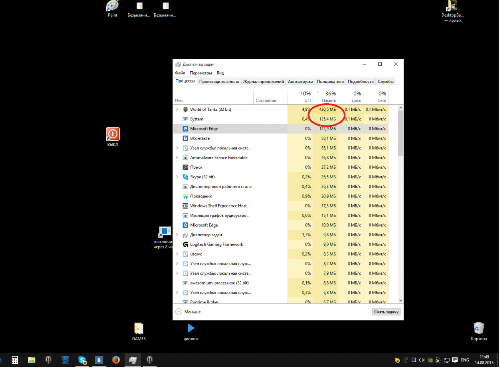
Task: Switch to the Автозагрузка tab
Action: [300, 82]
